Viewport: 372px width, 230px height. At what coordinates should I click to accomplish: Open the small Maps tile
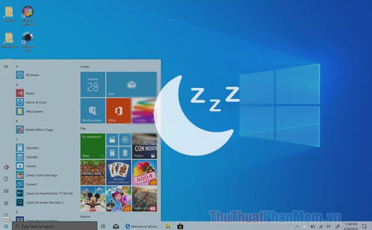[125, 152]
